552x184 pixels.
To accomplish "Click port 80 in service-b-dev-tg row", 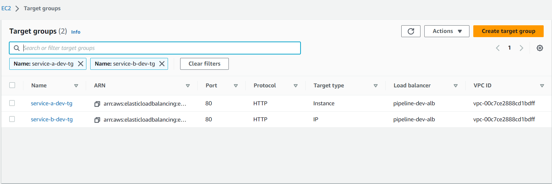I will (209, 119).
